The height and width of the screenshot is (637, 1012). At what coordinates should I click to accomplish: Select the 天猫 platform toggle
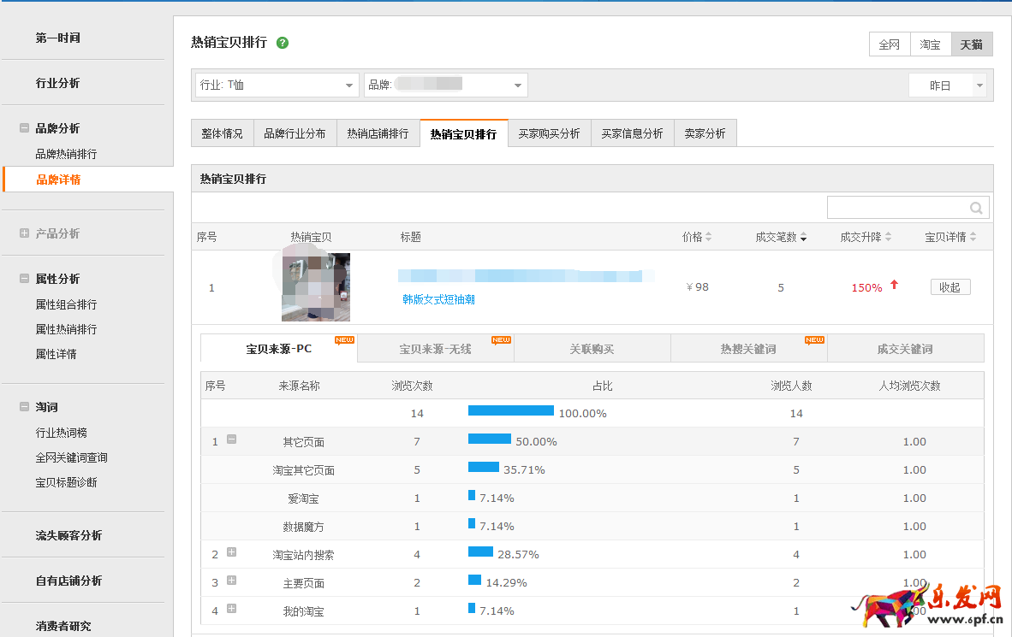(x=972, y=44)
